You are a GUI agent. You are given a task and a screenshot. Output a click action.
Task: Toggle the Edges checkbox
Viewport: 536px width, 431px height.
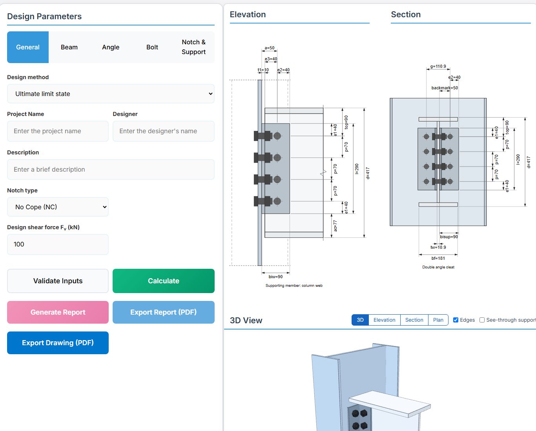point(456,320)
